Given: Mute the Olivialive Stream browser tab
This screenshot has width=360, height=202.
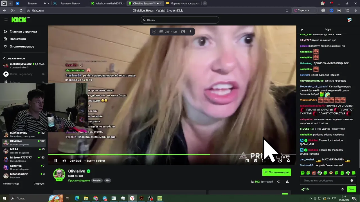Looking at the screenshot, I should [x=157, y=3].
